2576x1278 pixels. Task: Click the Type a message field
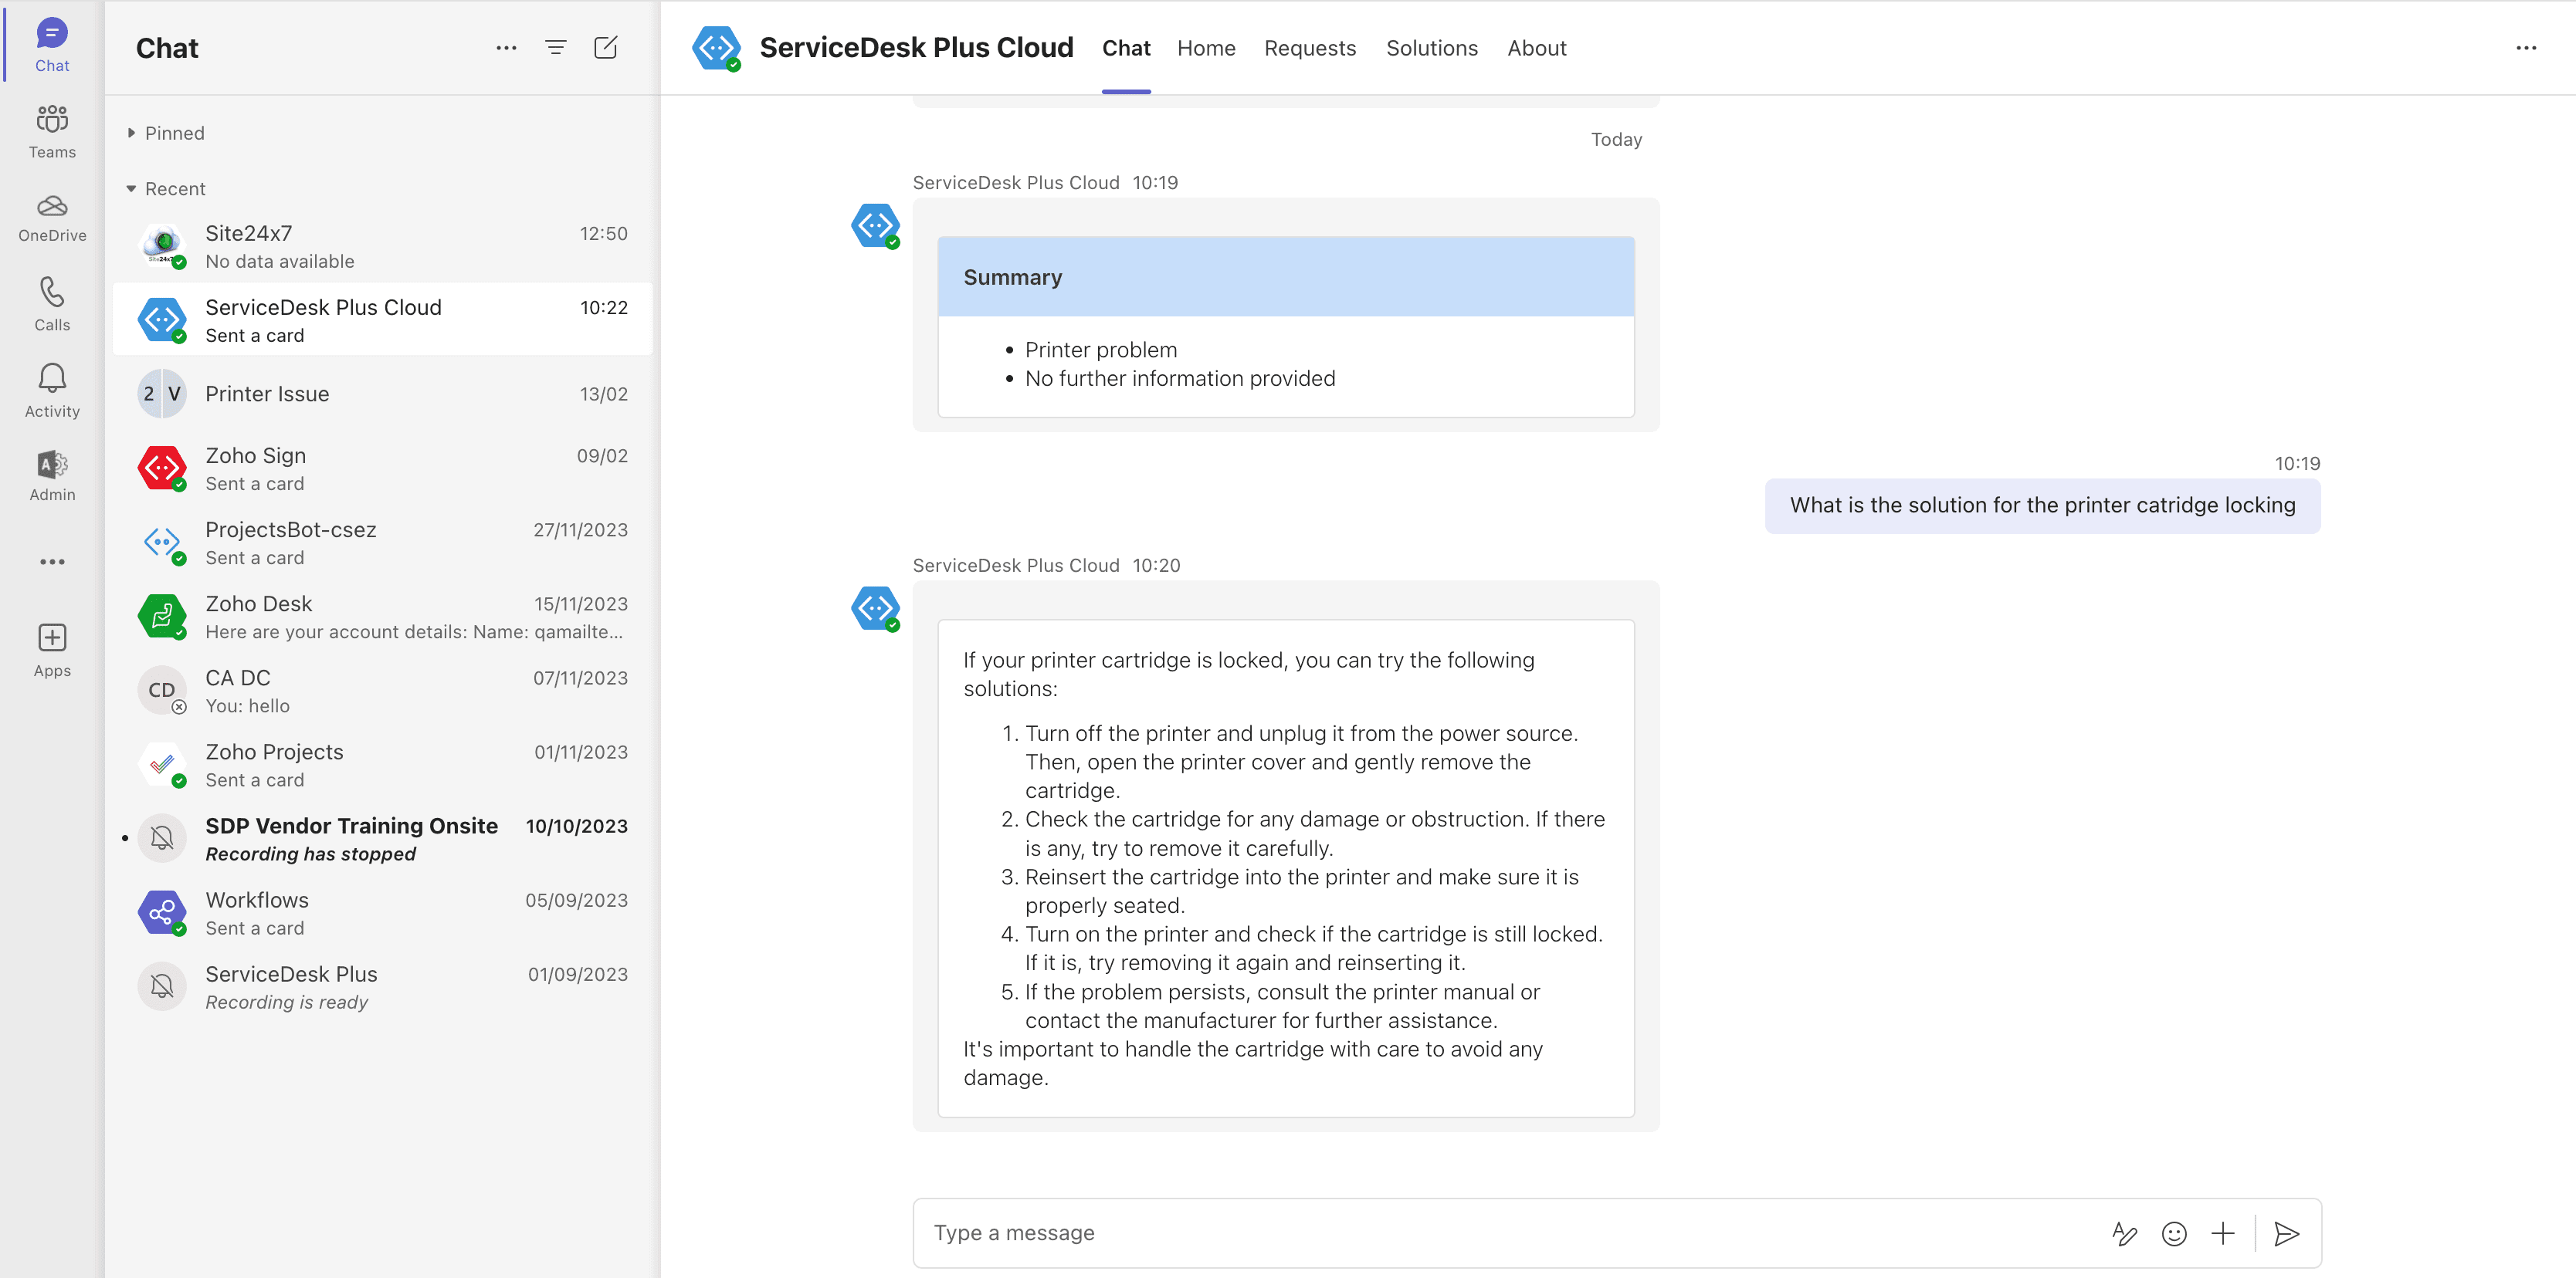[x=1400, y=1233]
